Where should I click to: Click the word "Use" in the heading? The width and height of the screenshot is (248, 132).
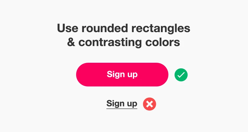pos(67,29)
